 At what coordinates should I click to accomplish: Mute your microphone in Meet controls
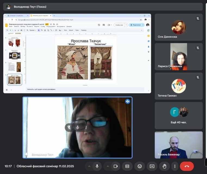97,166
